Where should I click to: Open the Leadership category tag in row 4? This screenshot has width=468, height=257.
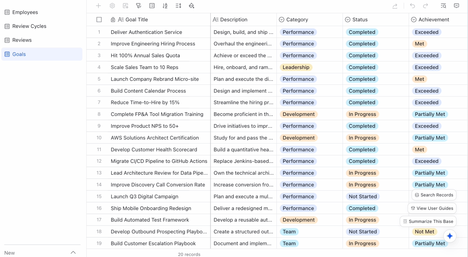[296, 67]
